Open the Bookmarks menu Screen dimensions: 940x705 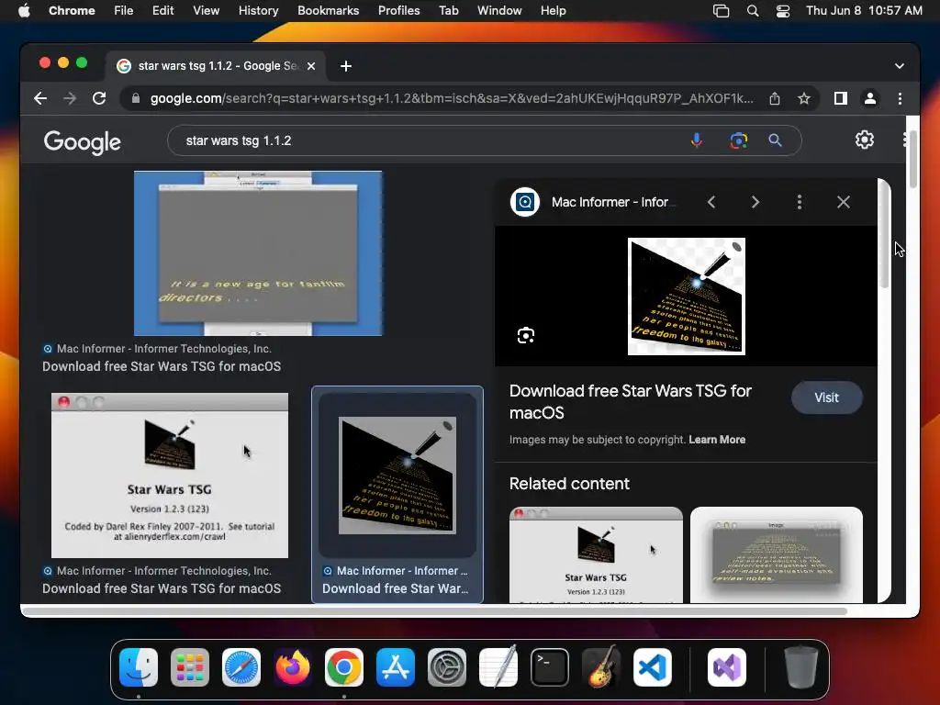[328, 11]
